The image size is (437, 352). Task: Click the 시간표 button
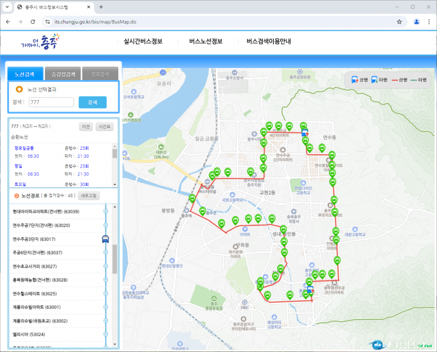point(104,127)
